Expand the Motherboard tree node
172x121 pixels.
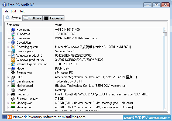[8, 86]
